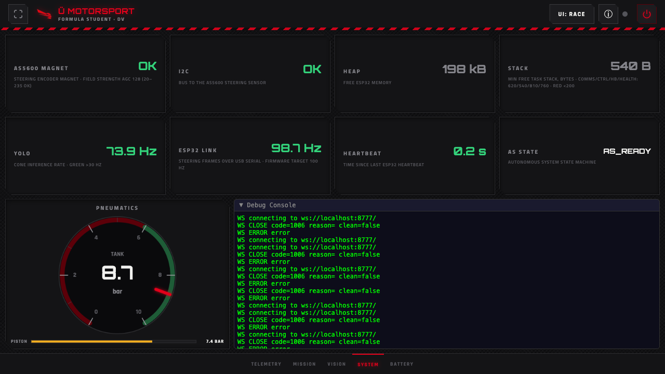Click the Heartbeat card label

tap(362, 154)
